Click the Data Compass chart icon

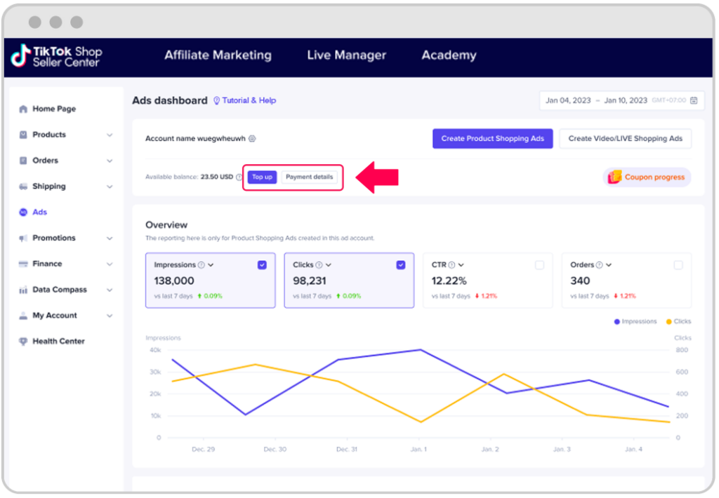pyautogui.click(x=23, y=290)
